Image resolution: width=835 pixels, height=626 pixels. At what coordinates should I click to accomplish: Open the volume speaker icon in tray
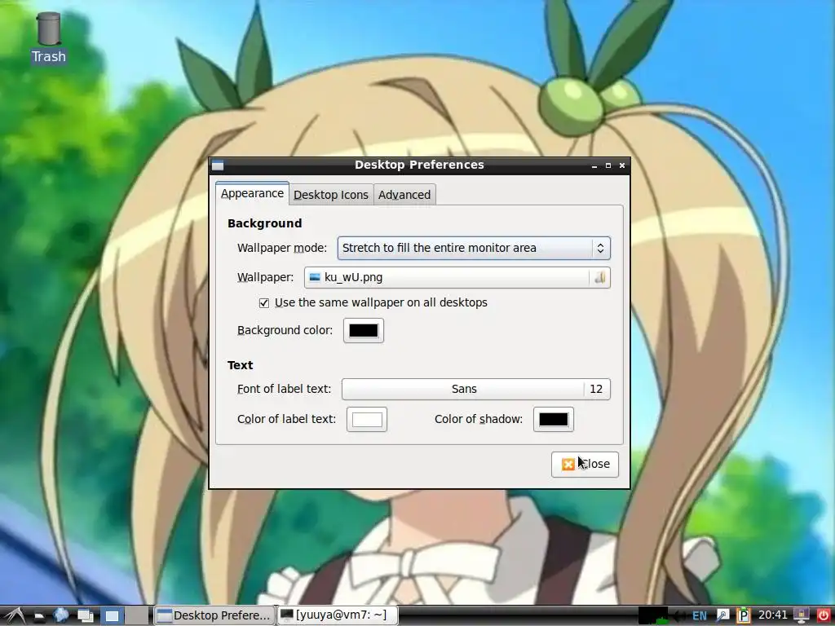point(680,615)
